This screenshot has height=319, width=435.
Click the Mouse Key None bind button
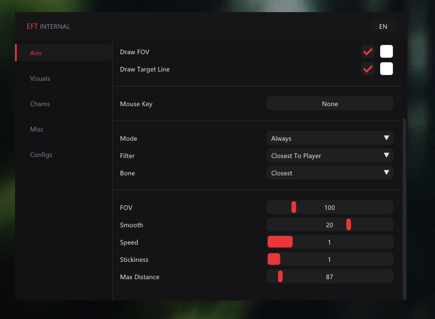pos(330,103)
